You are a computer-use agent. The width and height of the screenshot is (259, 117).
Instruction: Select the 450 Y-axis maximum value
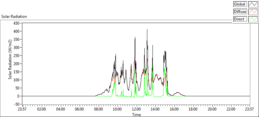[17, 23]
